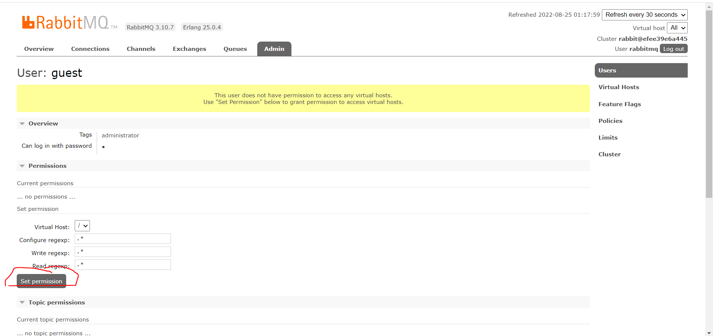Collapse the Permissions section

(303, 166)
